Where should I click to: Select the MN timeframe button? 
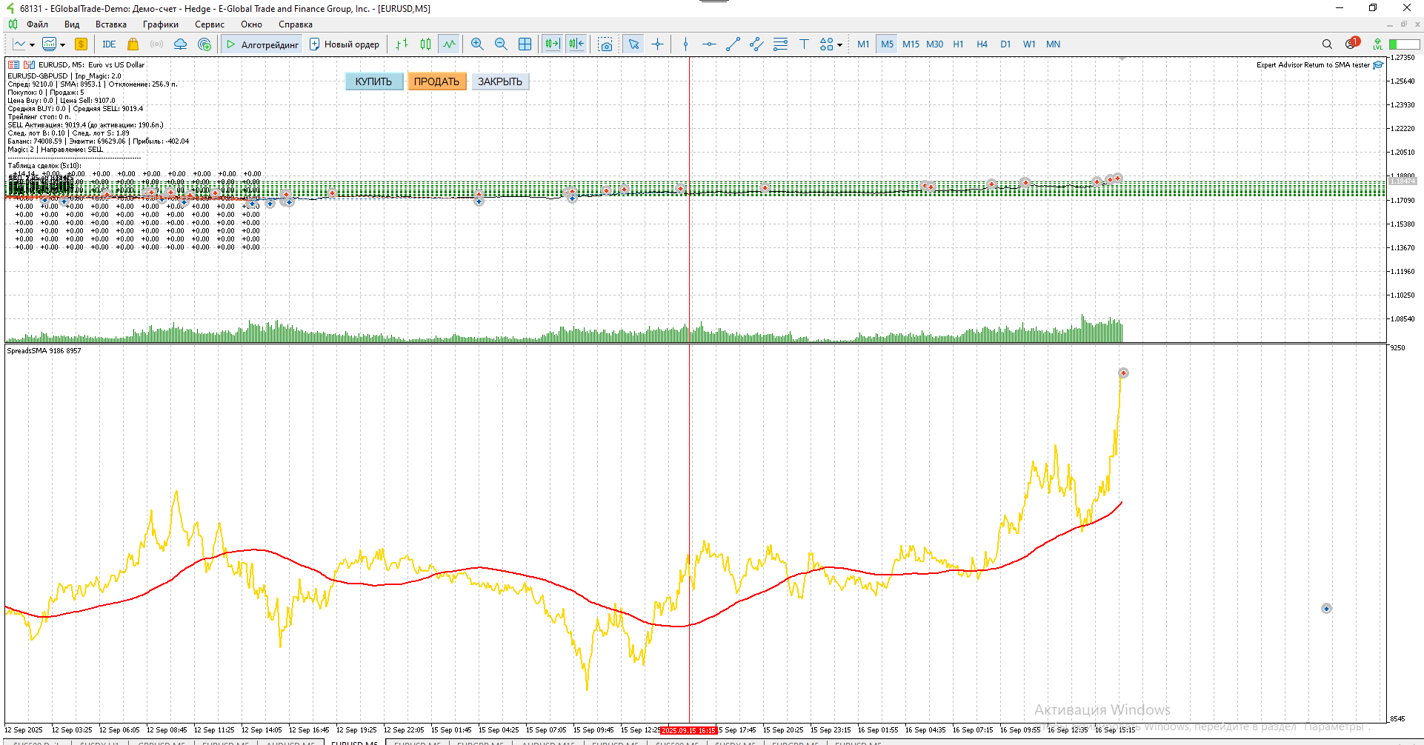(1053, 44)
